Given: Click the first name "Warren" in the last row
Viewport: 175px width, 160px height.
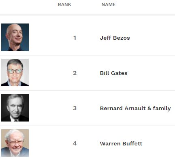Looking at the screenshot, I should tap(110, 143).
